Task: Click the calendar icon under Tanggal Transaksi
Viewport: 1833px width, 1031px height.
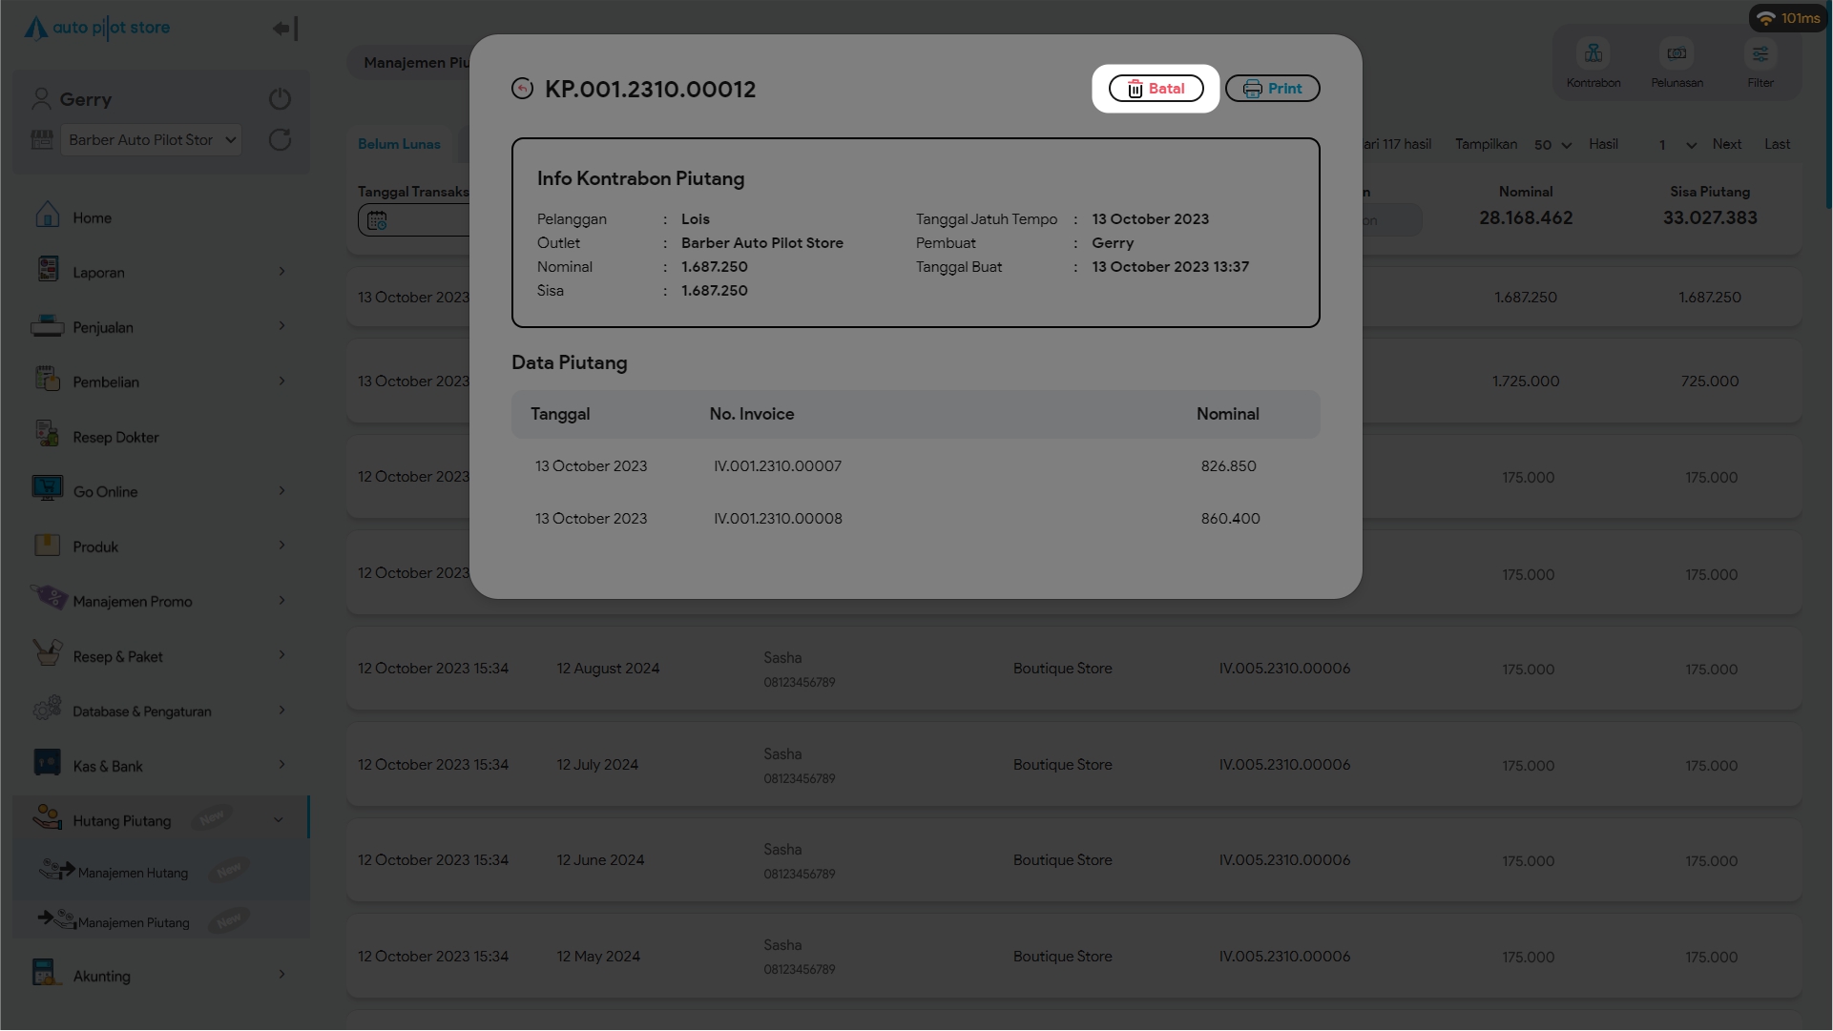Action: click(377, 220)
